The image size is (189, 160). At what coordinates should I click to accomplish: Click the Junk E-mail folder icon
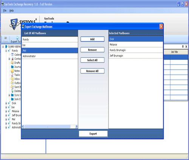[12, 99]
